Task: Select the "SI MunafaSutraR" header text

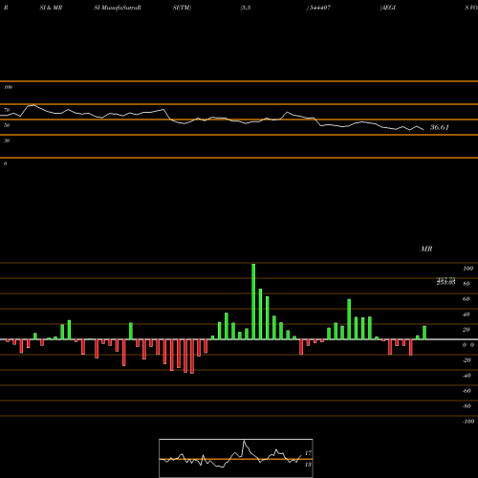Action: coord(118,8)
